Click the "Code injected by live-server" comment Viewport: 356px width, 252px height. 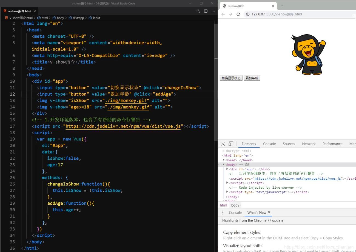[x=265, y=188]
